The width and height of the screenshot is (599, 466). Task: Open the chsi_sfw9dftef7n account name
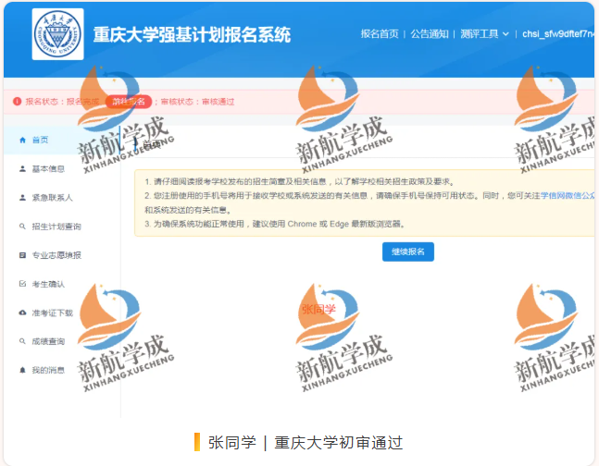point(558,34)
